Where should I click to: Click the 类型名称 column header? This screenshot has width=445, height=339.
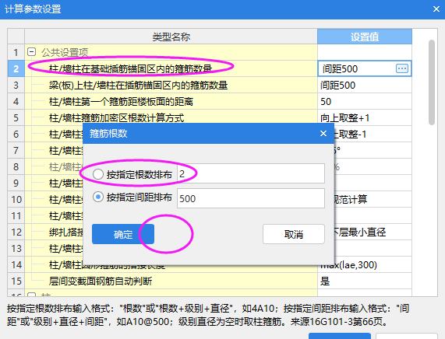tap(171, 37)
